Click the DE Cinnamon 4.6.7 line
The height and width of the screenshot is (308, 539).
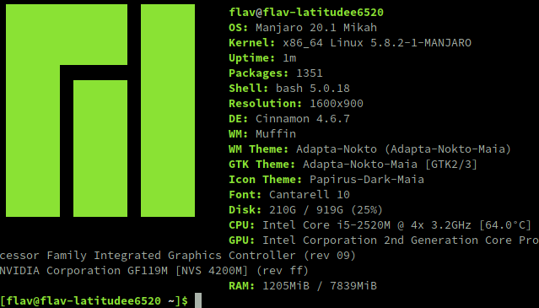click(x=289, y=119)
